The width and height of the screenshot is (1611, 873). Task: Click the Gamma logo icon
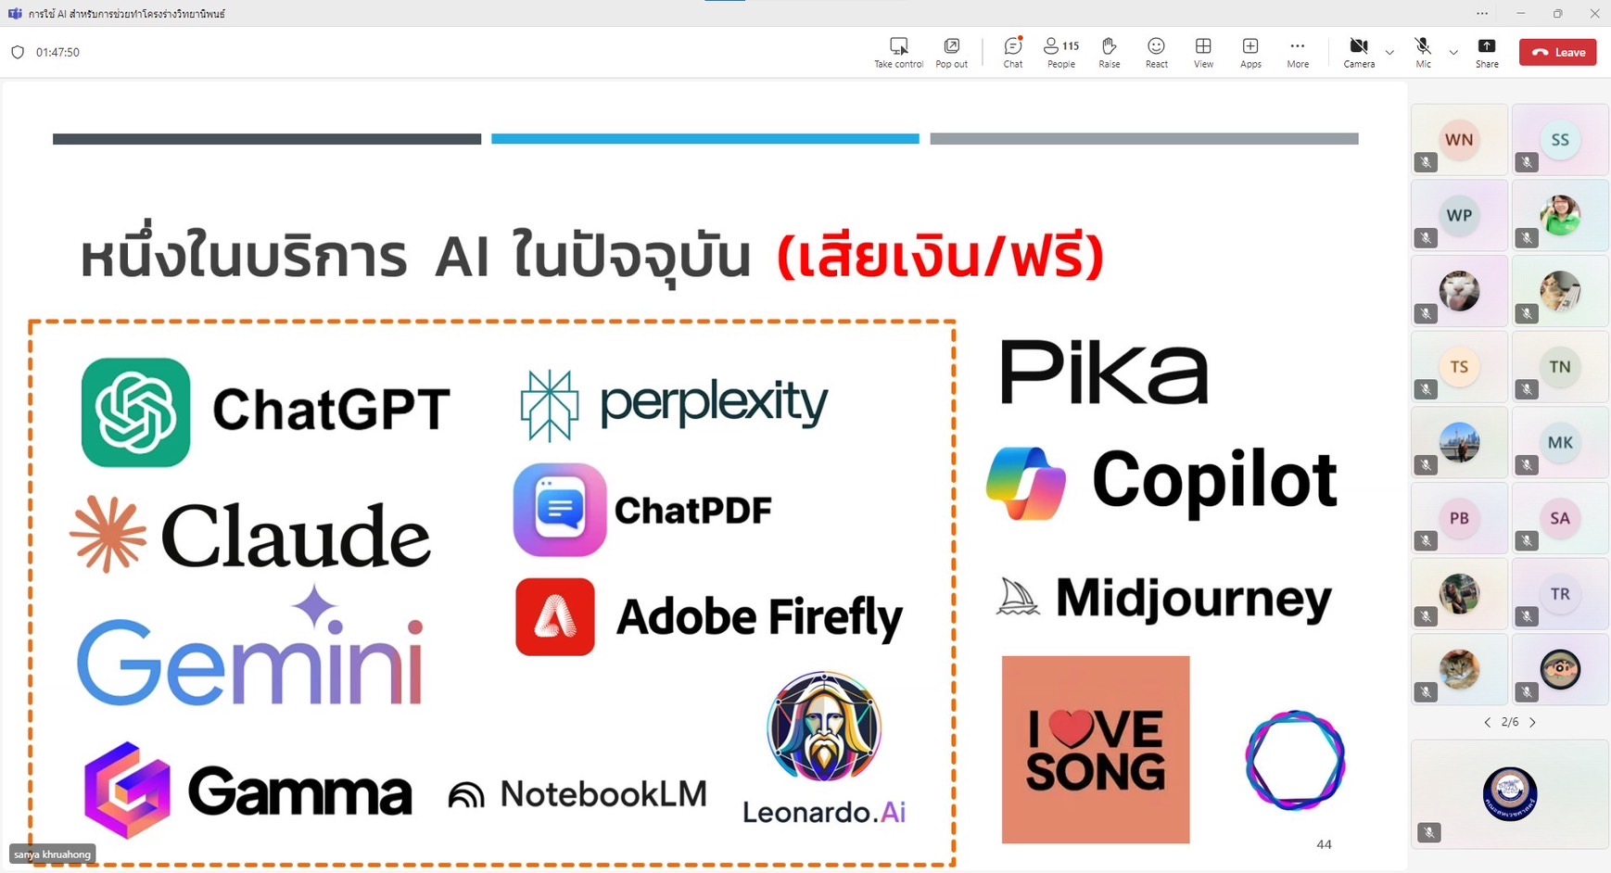(127, 790)
